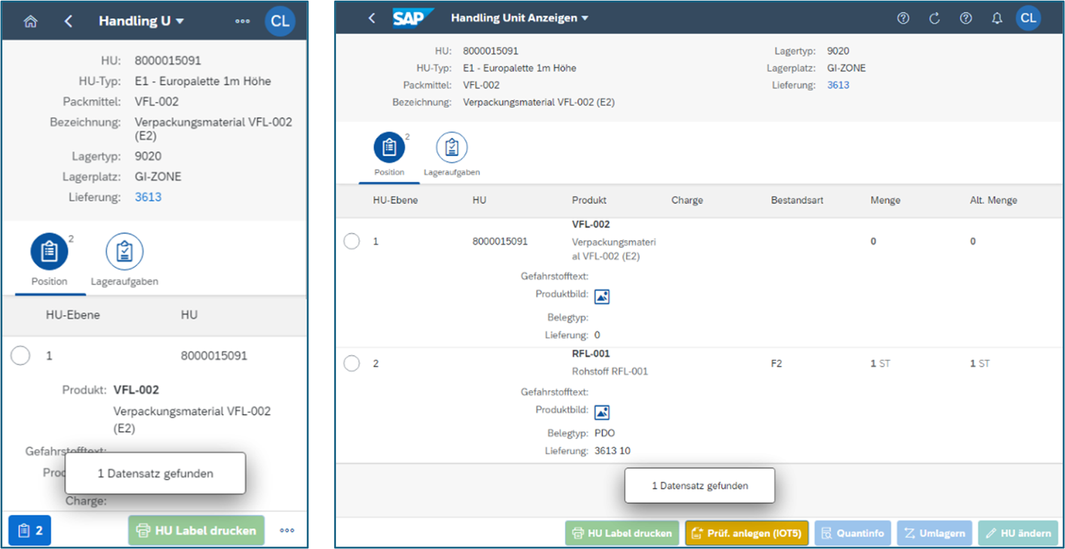Screen dimensions: 1065x549
Task: Click Umlagern button
Action: [x=934, y=533]
